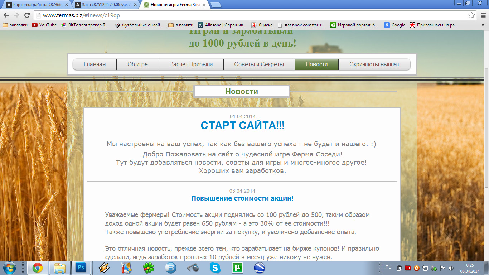The height and width of the screenshot is (275, 489).
Task: Select the Новости menu item
Action: [317, 64]
